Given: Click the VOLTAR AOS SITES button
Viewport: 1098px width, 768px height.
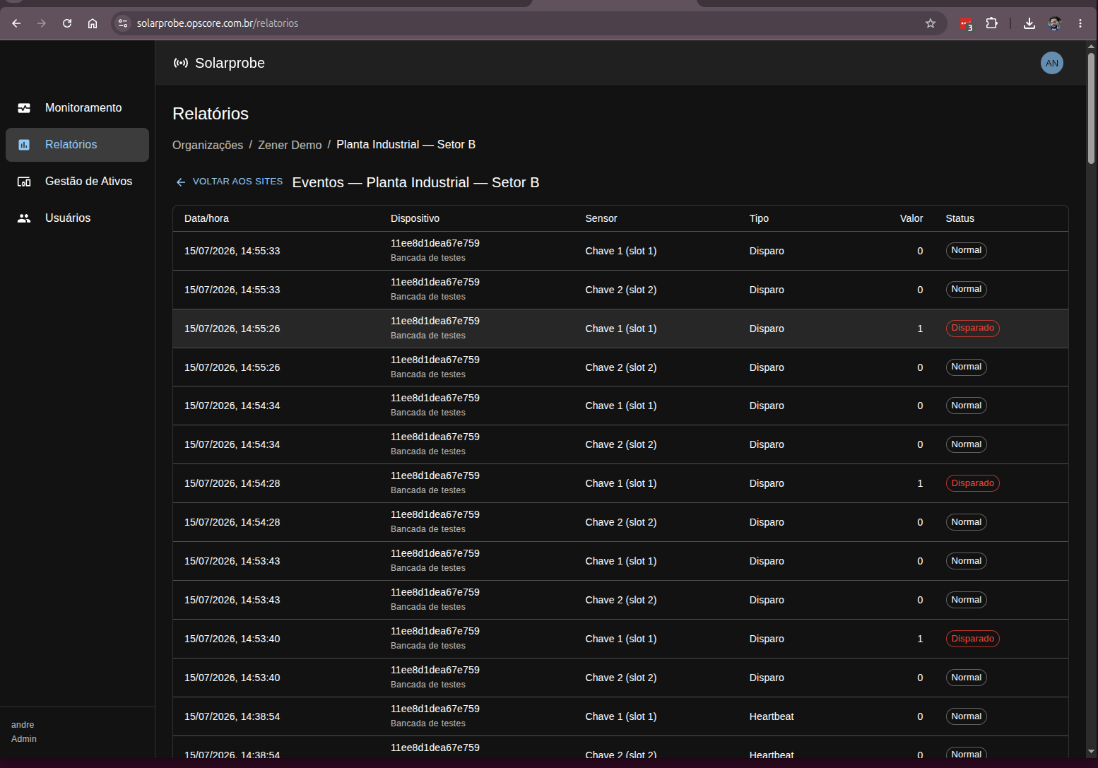Looking at the screenshot, I should click(229, 182).
